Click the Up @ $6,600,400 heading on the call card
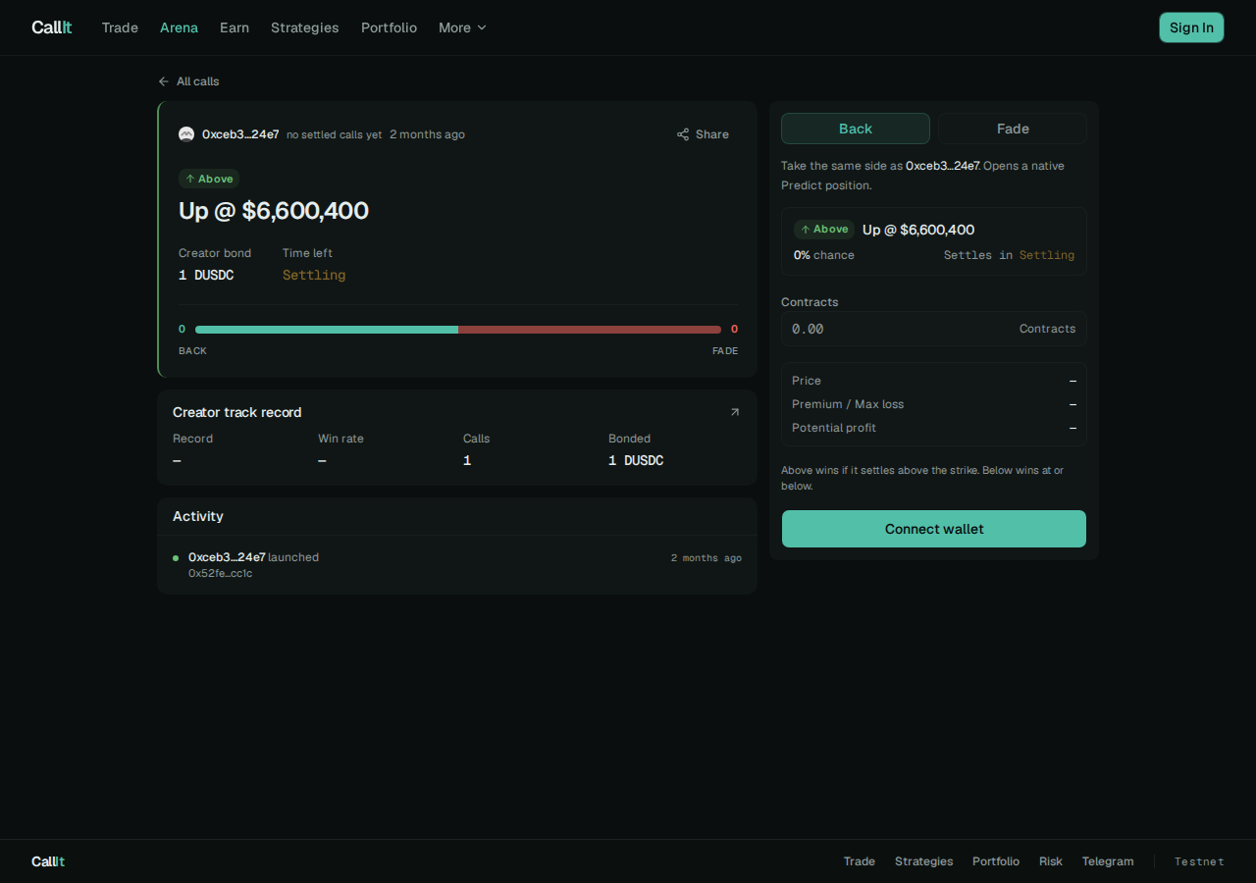 coord(274,211)
